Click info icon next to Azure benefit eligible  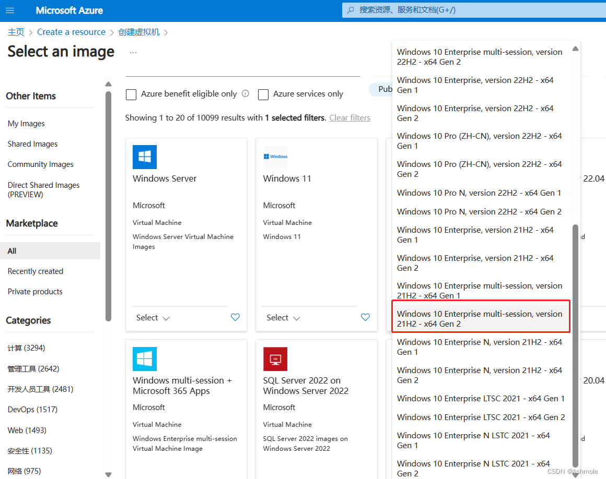click(x=246, y=93)
